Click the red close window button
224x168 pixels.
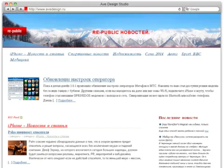click(7, 4)
